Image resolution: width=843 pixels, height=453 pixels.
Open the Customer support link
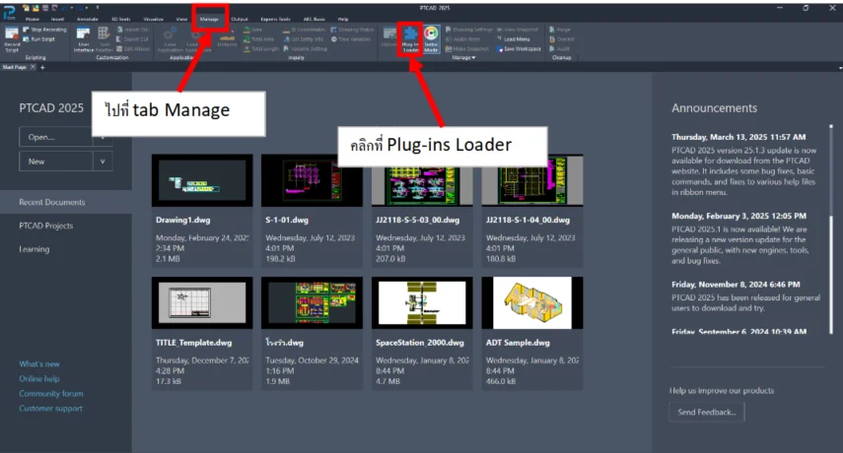pos(51,409)
